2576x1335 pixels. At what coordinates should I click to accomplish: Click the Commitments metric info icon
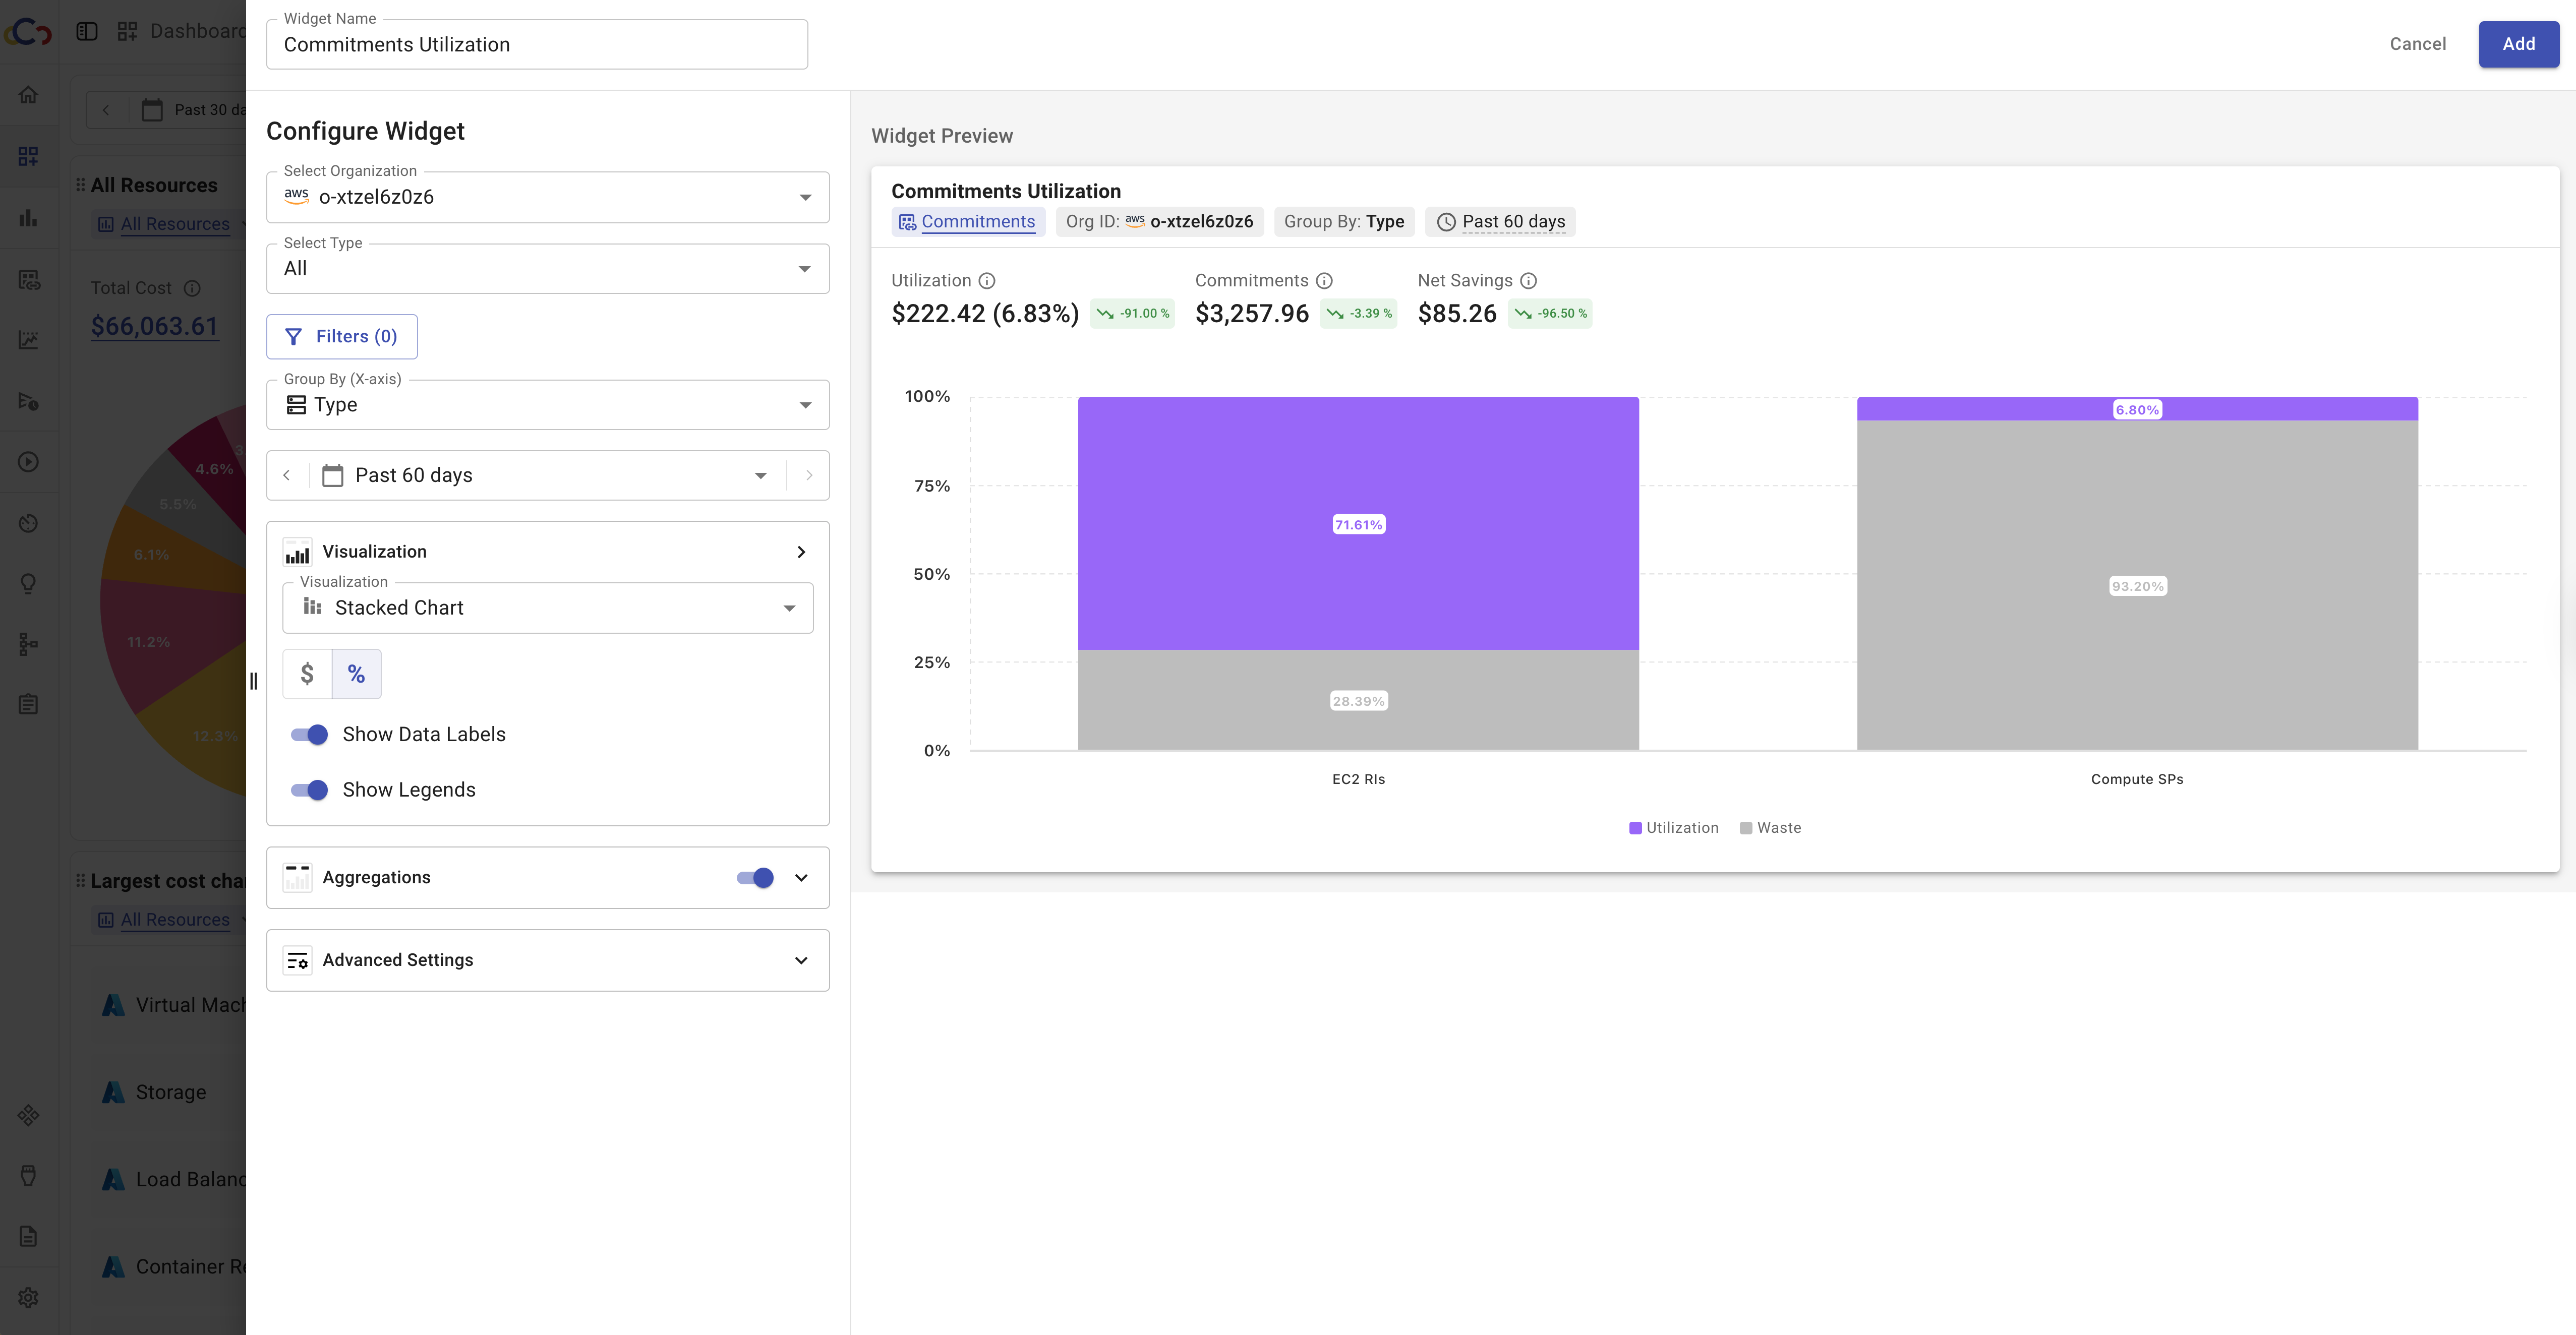[1324, 281]
